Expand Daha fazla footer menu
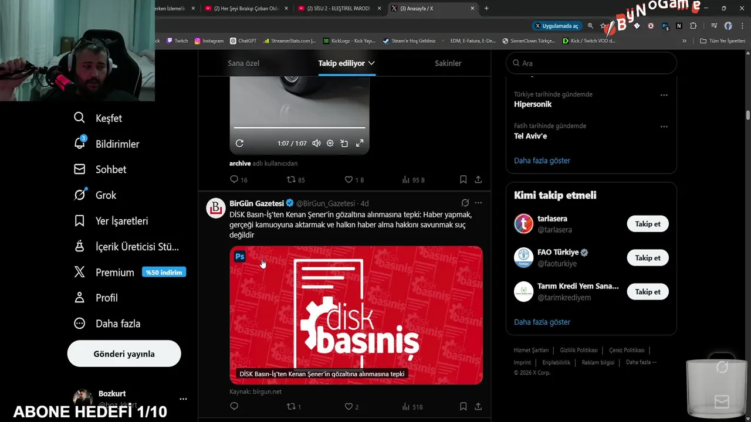The image size is (751, 422). point(641,362)
